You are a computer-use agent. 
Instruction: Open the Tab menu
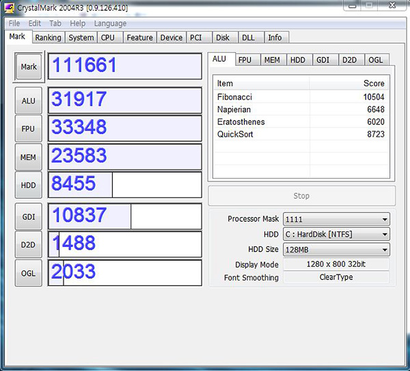click(55, 23)
